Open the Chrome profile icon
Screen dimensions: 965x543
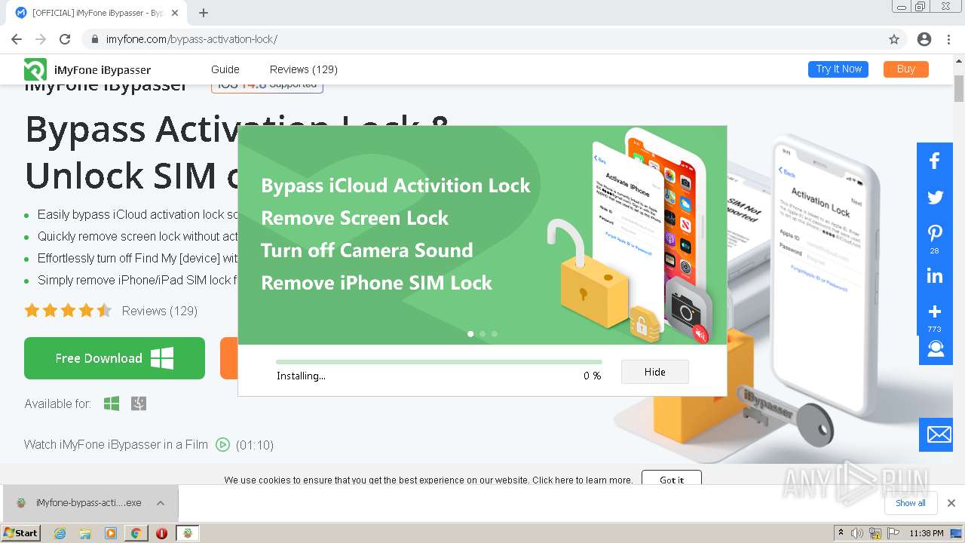click(x=924, y=39)
